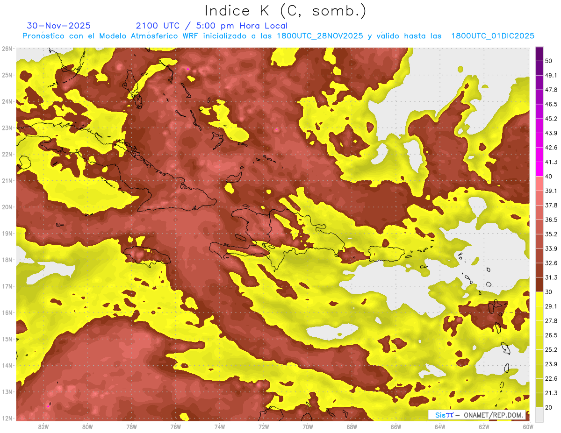Click the longitude axis label "66W"
The height and width of the screenshot is (433, 561).
(x=396, y=427)
